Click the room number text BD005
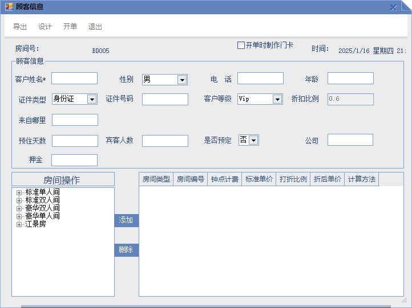Viewport: 412px width, 308px height. coord(100,51)
